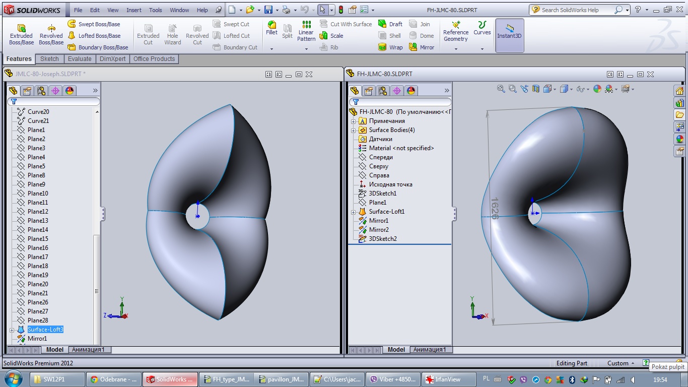Open ConfigurationManager tab in left window

(x=41, y=91)
